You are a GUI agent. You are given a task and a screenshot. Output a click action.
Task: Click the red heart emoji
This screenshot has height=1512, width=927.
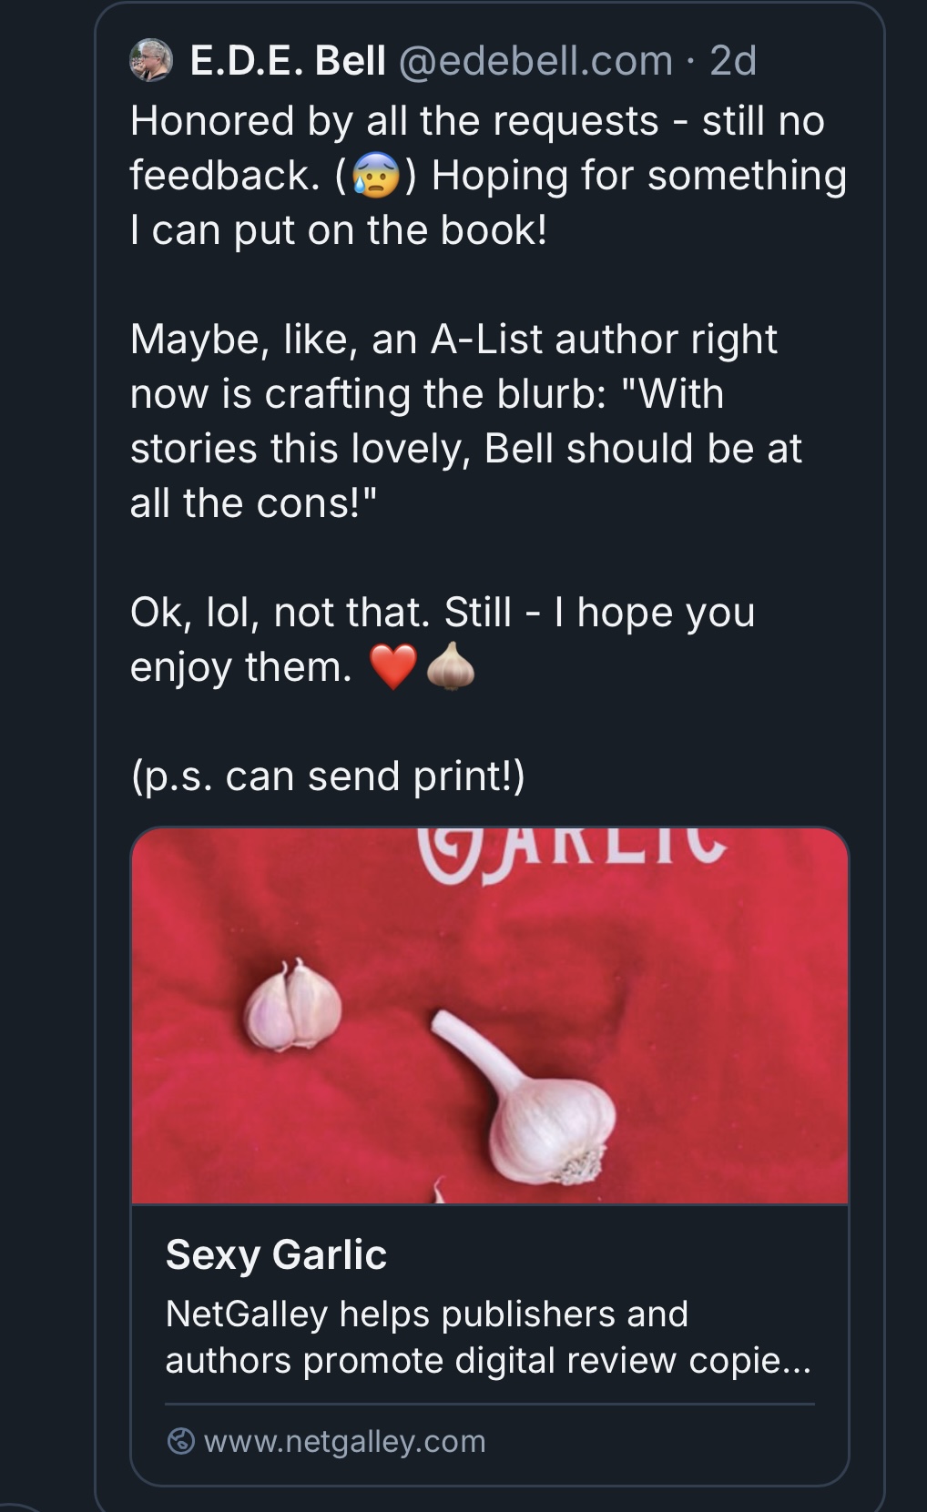[x=393, y=667]
